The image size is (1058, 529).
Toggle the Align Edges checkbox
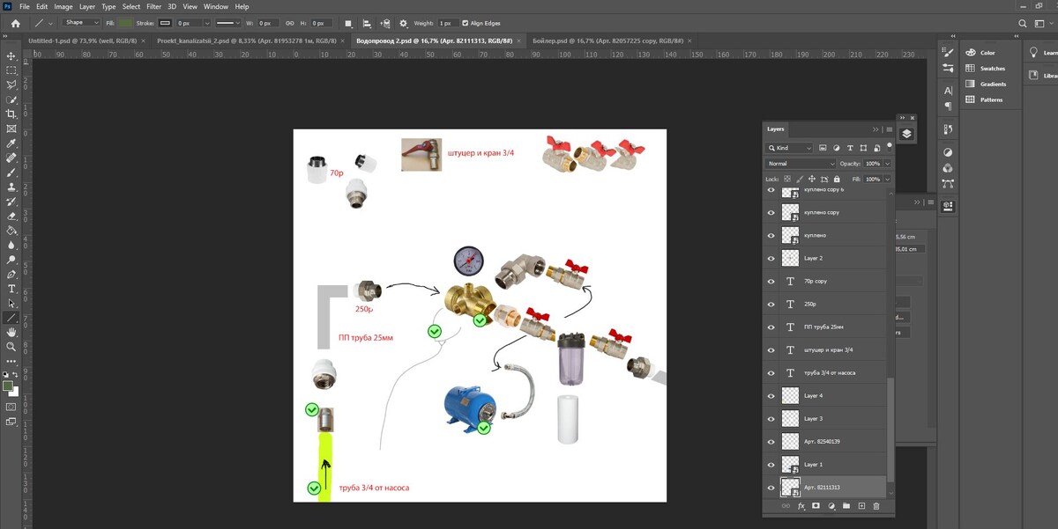click(x=464, y=23)
